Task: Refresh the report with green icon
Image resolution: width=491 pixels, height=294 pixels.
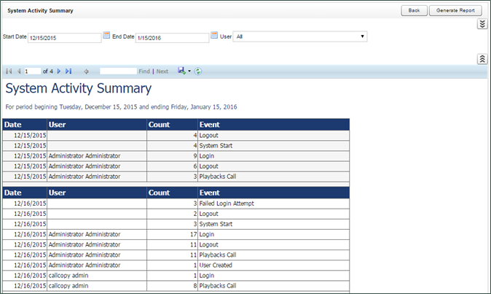Action: click(198, 71)
